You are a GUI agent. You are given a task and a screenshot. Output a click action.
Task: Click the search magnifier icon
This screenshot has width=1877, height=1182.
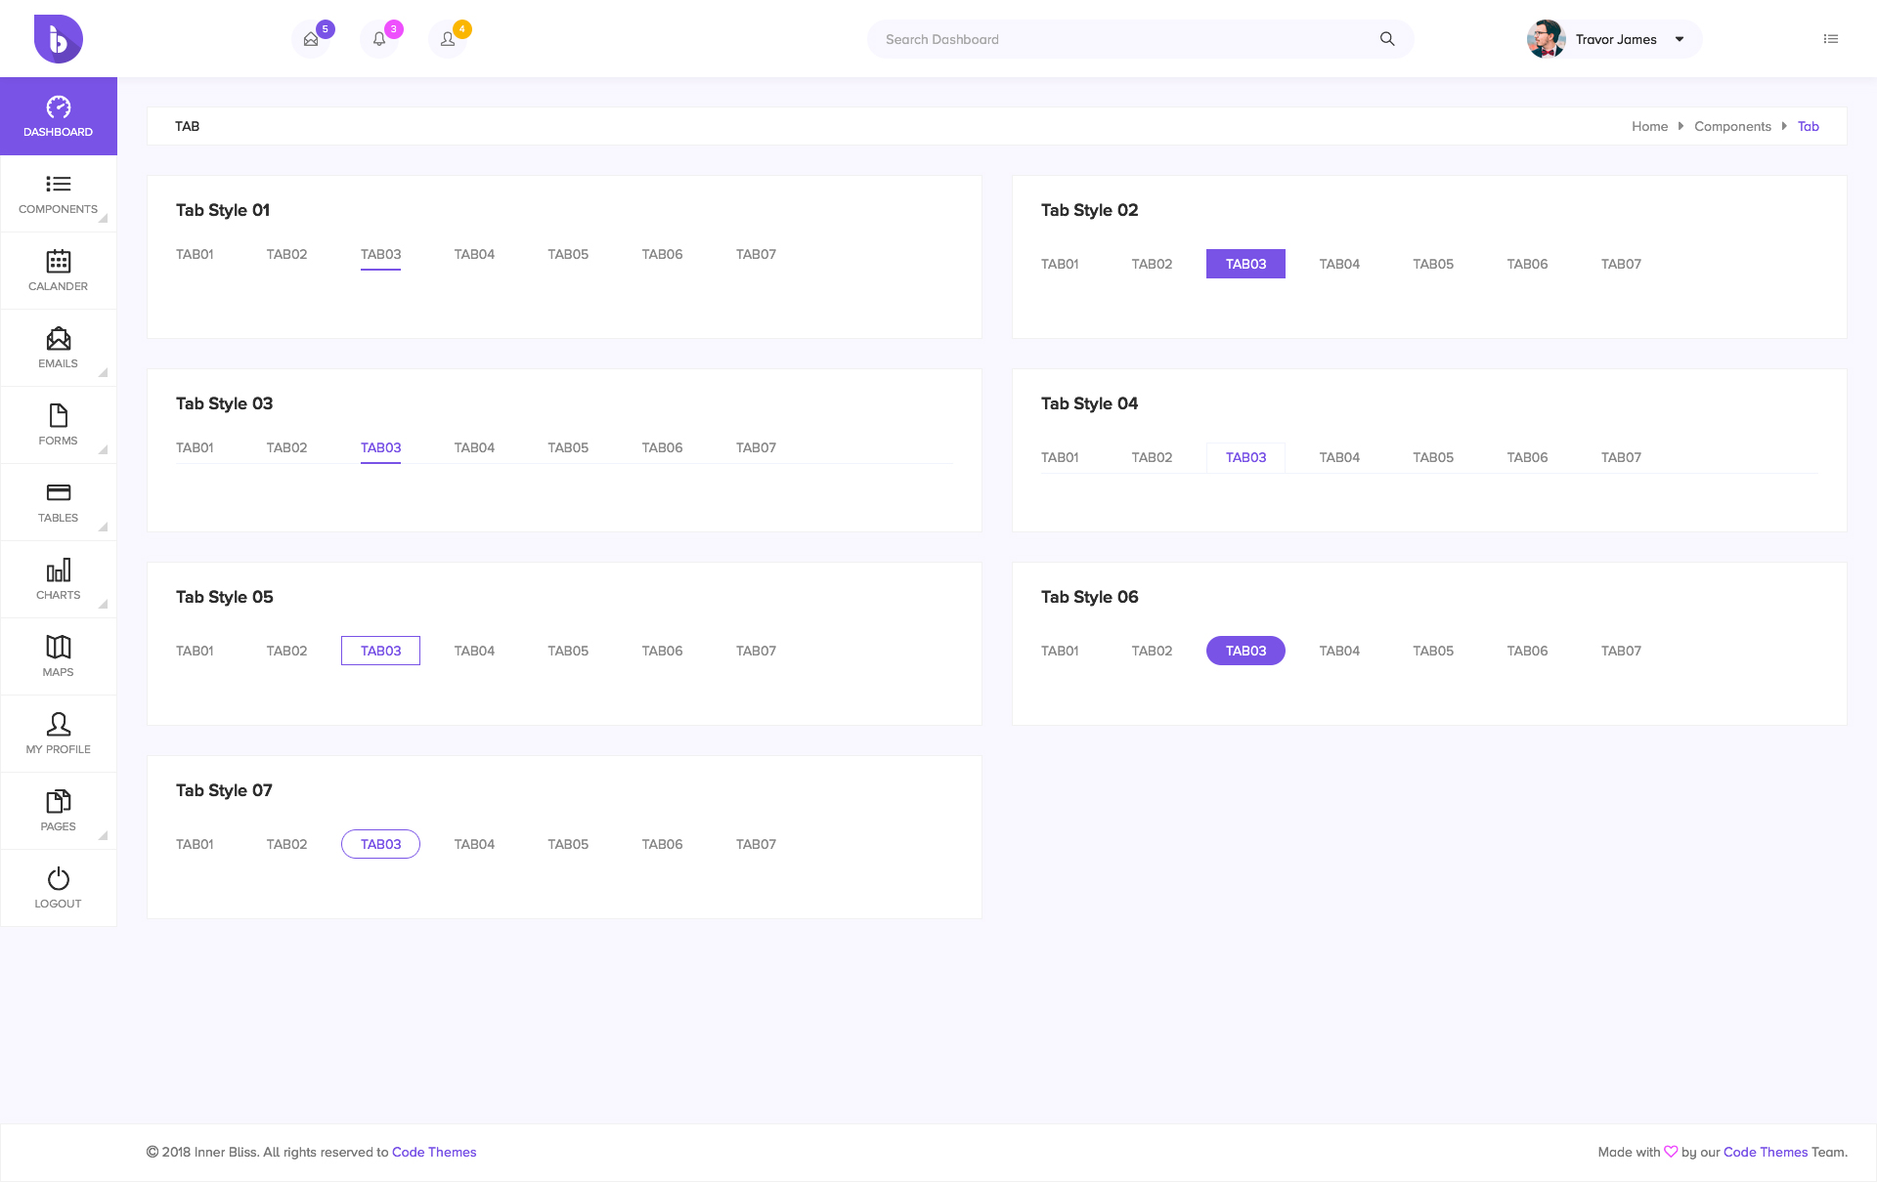(x=1387, y=39)
